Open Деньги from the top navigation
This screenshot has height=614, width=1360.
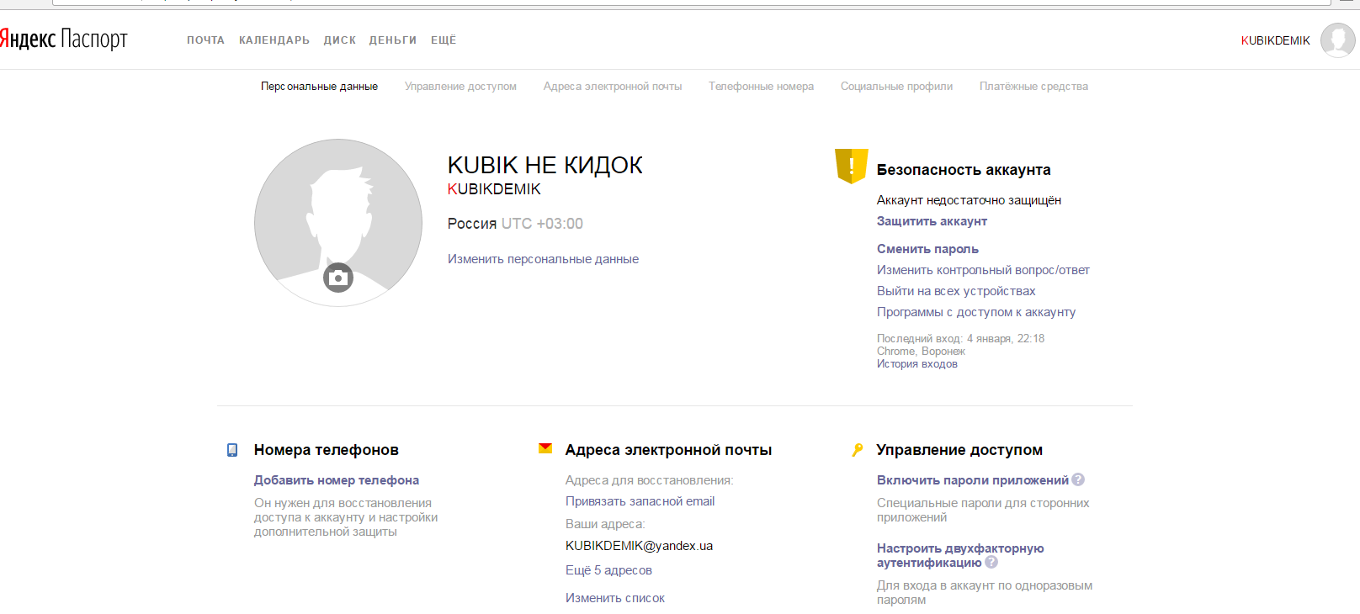[393, 40]
